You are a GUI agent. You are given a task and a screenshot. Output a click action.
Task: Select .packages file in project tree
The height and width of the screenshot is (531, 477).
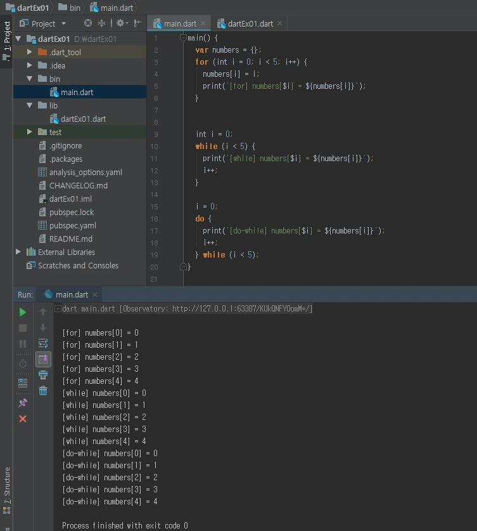tap(80, 159)
